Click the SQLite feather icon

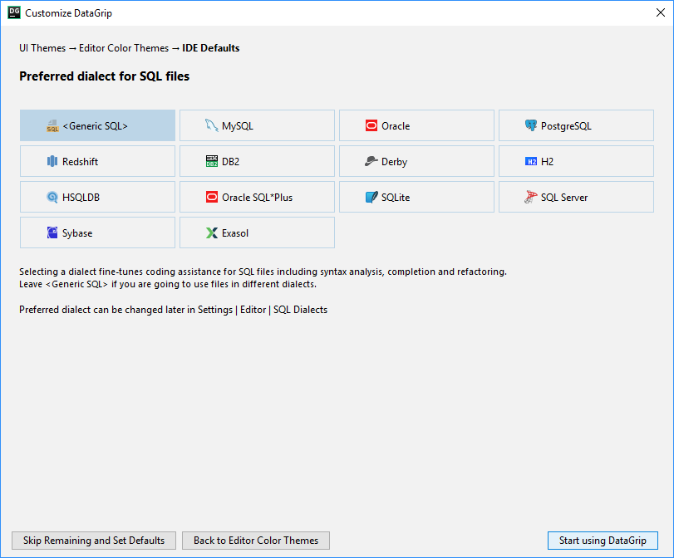[371, 198]
